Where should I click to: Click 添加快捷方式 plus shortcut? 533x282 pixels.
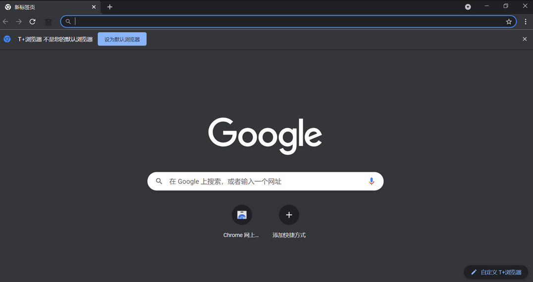coord(289,221)
